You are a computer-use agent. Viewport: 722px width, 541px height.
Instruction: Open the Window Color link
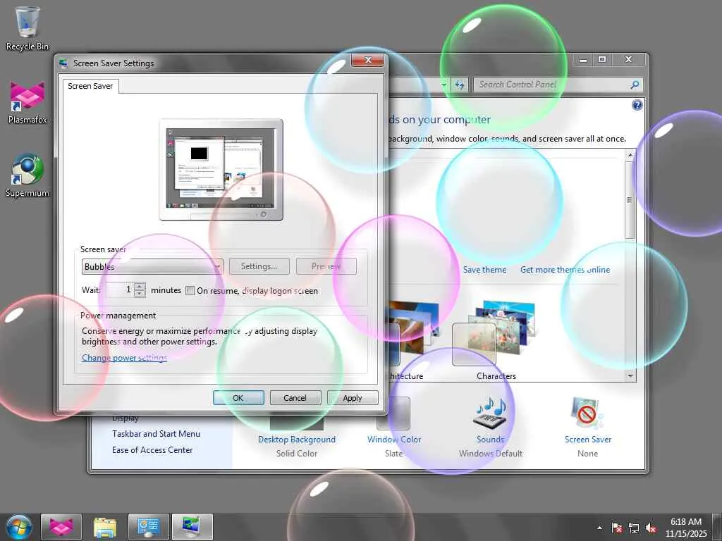coord(394,440)
